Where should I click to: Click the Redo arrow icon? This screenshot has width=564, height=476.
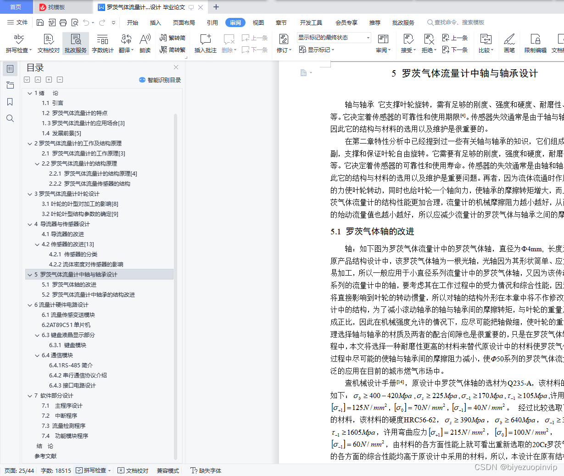click(102, 22)
